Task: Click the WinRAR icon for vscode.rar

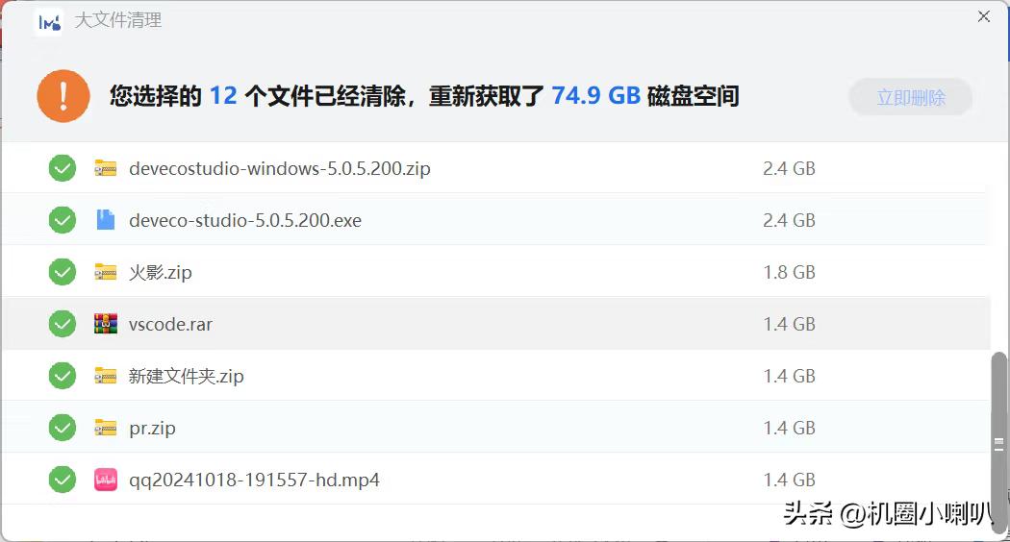Action: 106,324
